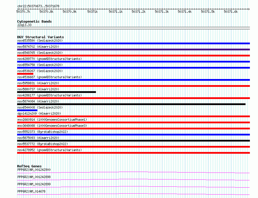Select the purple bar under nsv5974702

pyautogui.click(x=133, y=49)
